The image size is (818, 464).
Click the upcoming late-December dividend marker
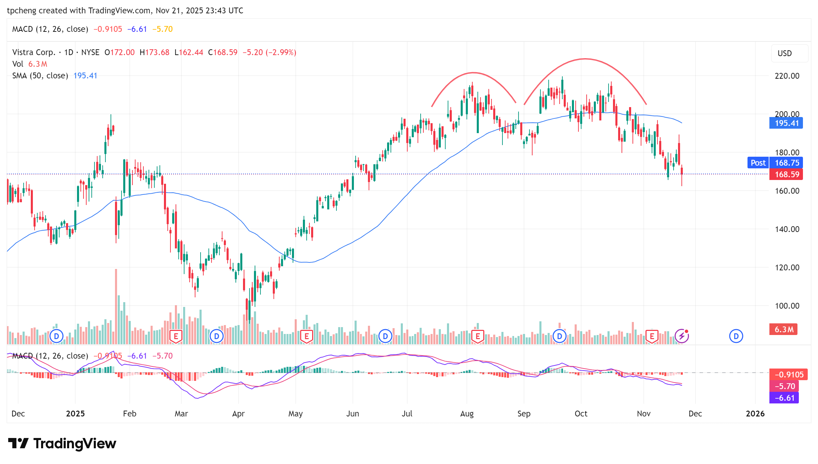pyautogui.click(x=736, y=336)
